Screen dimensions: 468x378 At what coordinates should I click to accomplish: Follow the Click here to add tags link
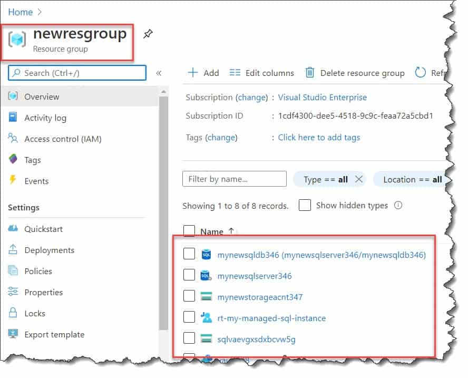318,137
